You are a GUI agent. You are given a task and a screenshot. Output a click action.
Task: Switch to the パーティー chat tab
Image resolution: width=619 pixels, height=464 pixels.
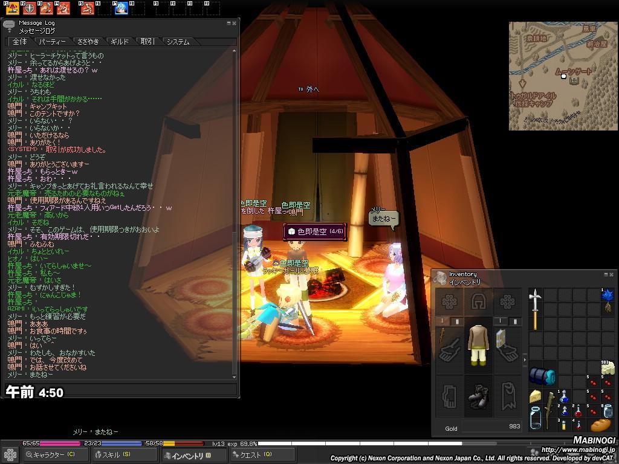53,42
